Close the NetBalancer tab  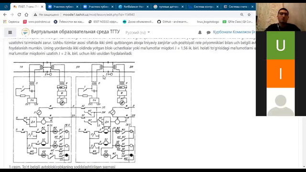point(148,7)
